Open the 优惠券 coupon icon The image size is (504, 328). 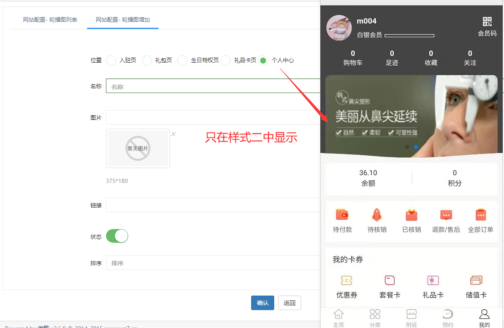(x=346, y=281)
